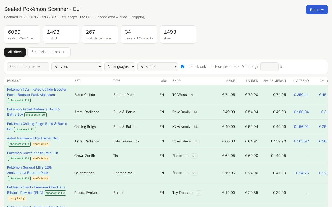This screenshot has width=332, height=207.
Task: Click CM trend price € 103.92
Action: (x=301, y=141)
